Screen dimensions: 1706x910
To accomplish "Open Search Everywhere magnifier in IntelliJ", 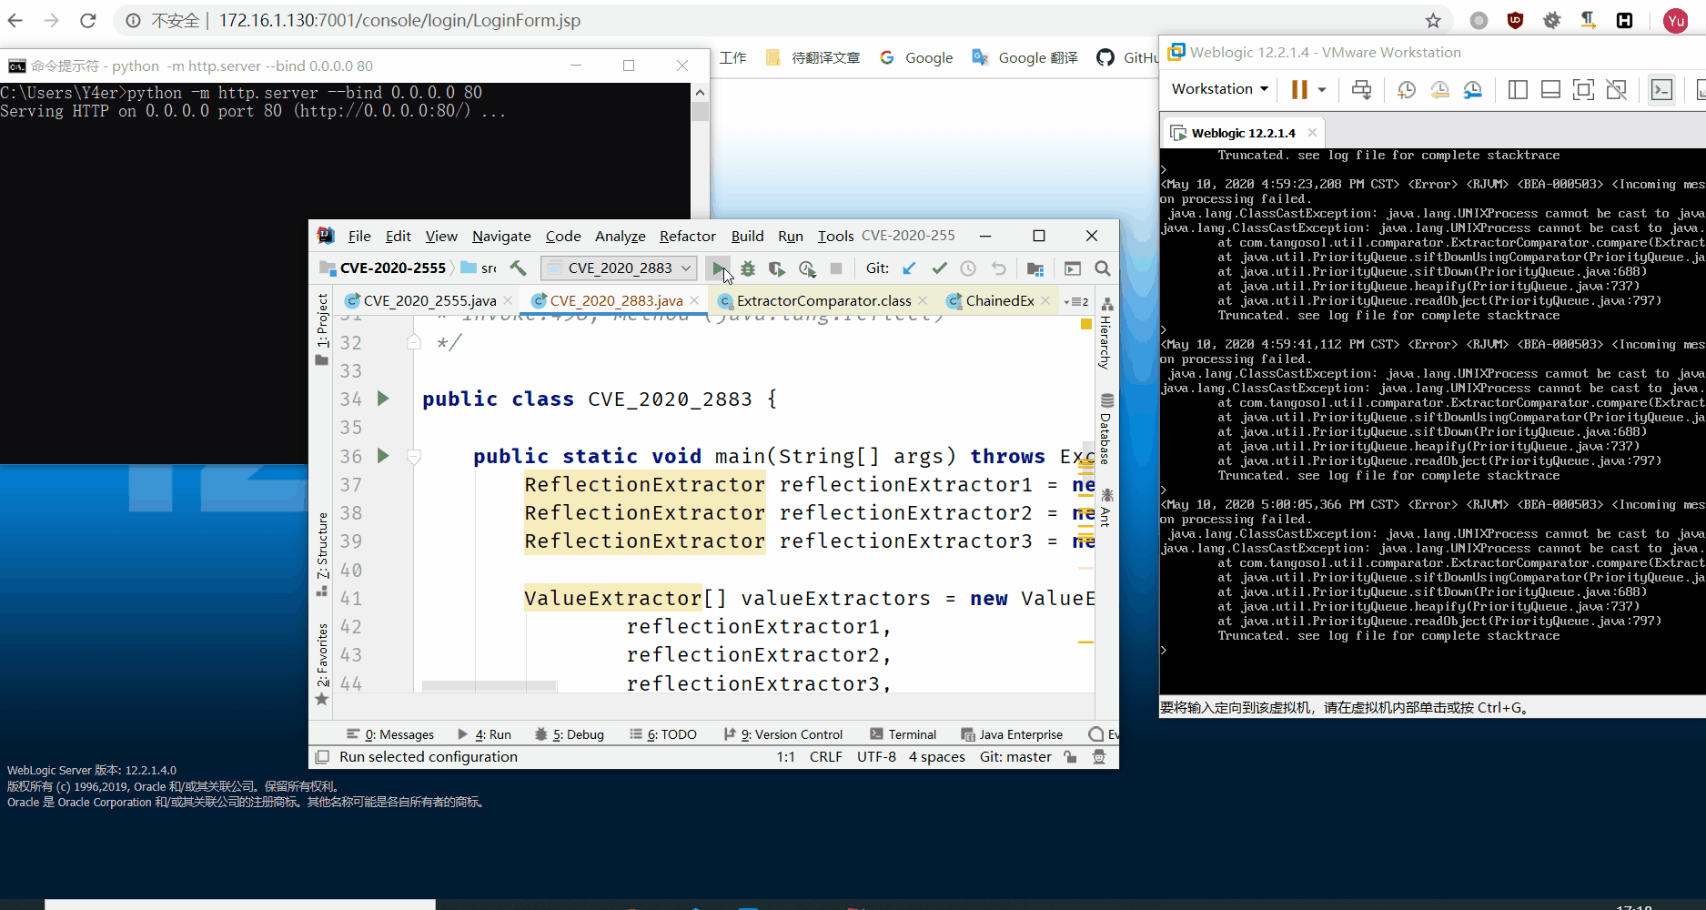I will (x=1103, y=268).
